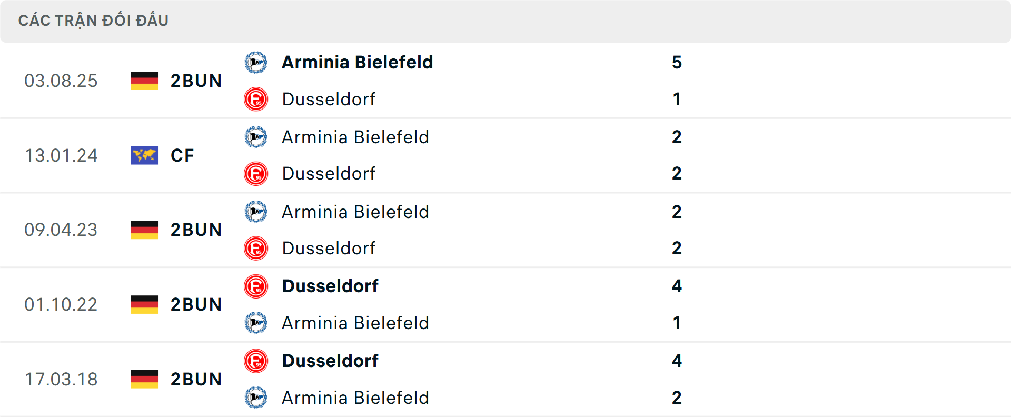Click the CF competition label for 13.01.24

[182, 155]
